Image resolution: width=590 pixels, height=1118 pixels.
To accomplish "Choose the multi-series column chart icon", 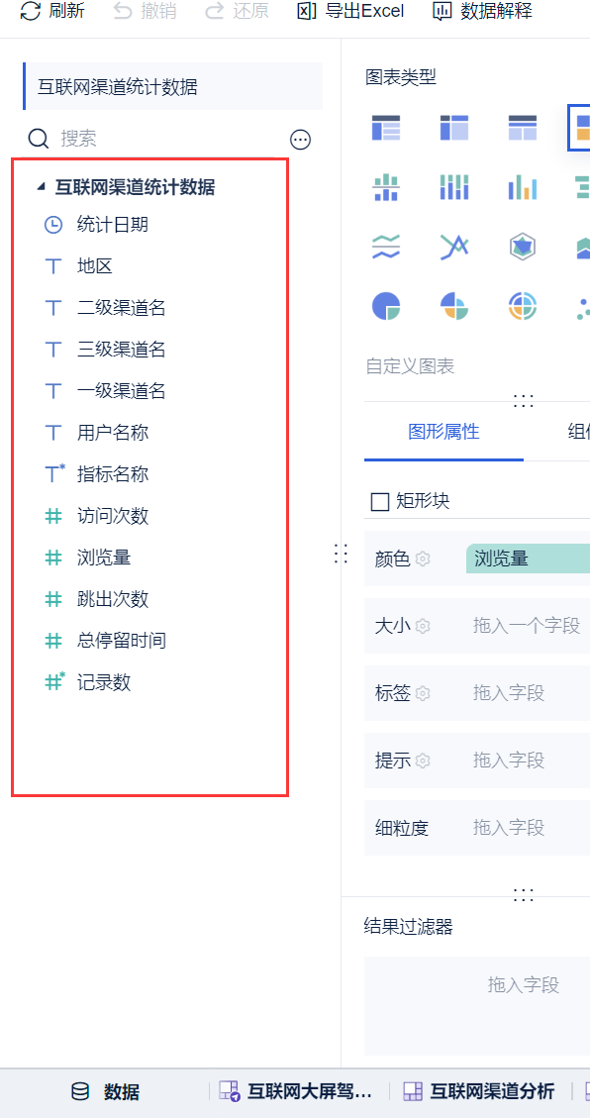I will [523, 187].
